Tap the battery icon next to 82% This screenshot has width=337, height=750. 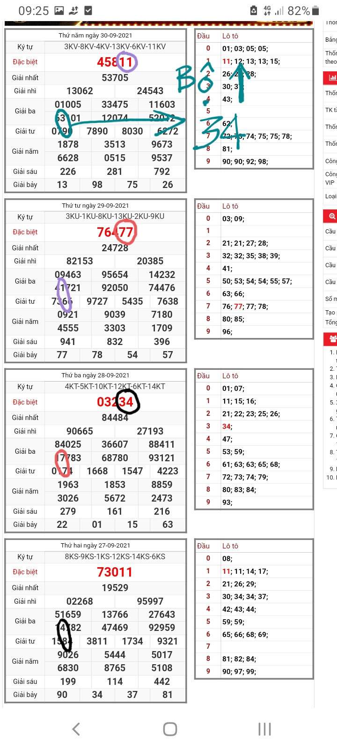tap(315, 10)
